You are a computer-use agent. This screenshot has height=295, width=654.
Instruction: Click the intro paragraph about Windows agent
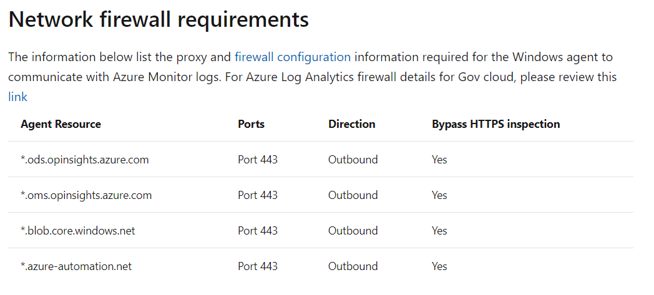(313, 77)
